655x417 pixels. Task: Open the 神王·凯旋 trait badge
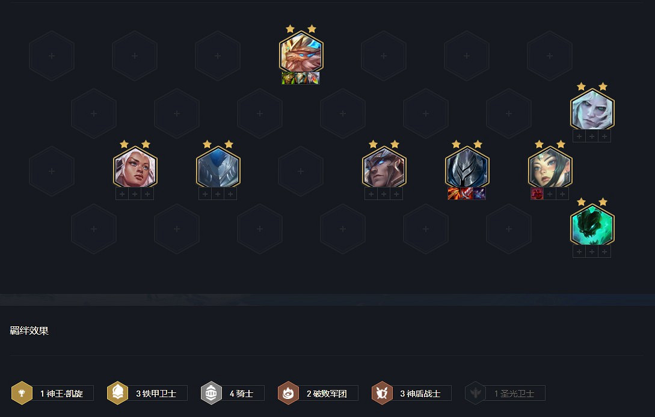point(52,393)
